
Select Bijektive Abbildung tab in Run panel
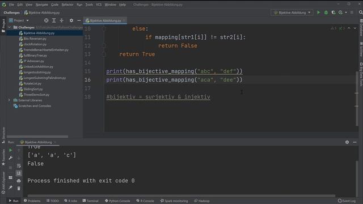click(x=38, y=142)
